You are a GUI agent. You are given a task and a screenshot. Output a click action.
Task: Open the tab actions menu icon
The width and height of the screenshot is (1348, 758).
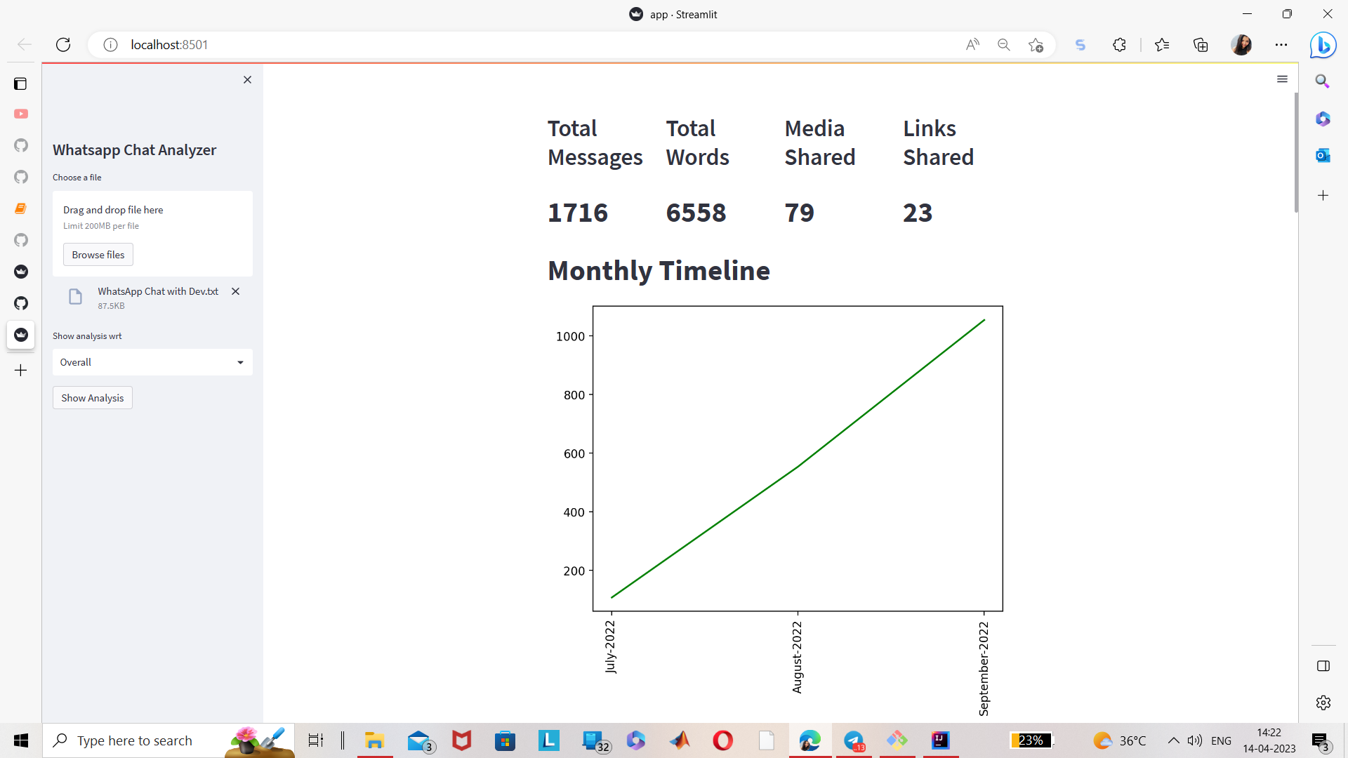20,84
